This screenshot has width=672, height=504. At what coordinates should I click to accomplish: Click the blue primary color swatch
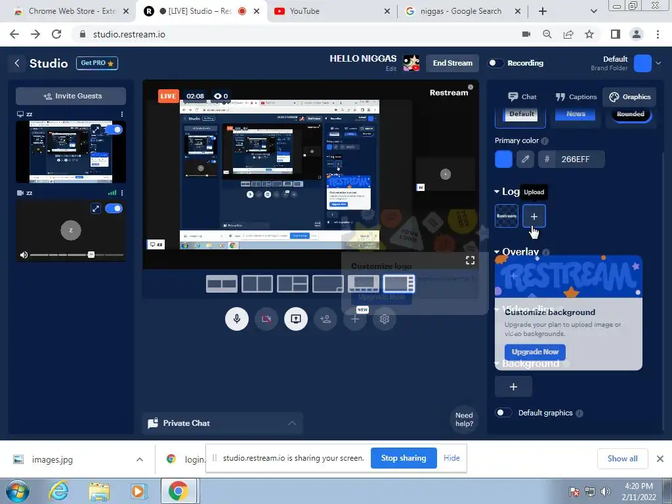click(x=503, y=159)
